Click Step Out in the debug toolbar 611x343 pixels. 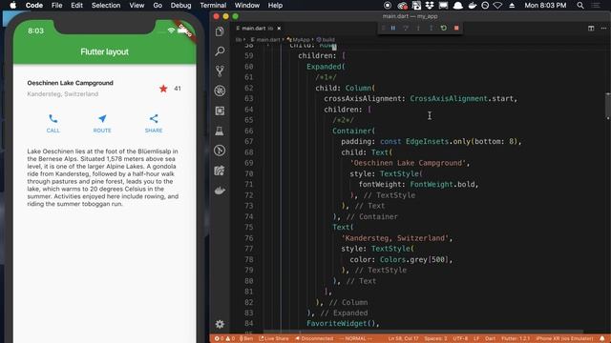click(x=431, y=28)
